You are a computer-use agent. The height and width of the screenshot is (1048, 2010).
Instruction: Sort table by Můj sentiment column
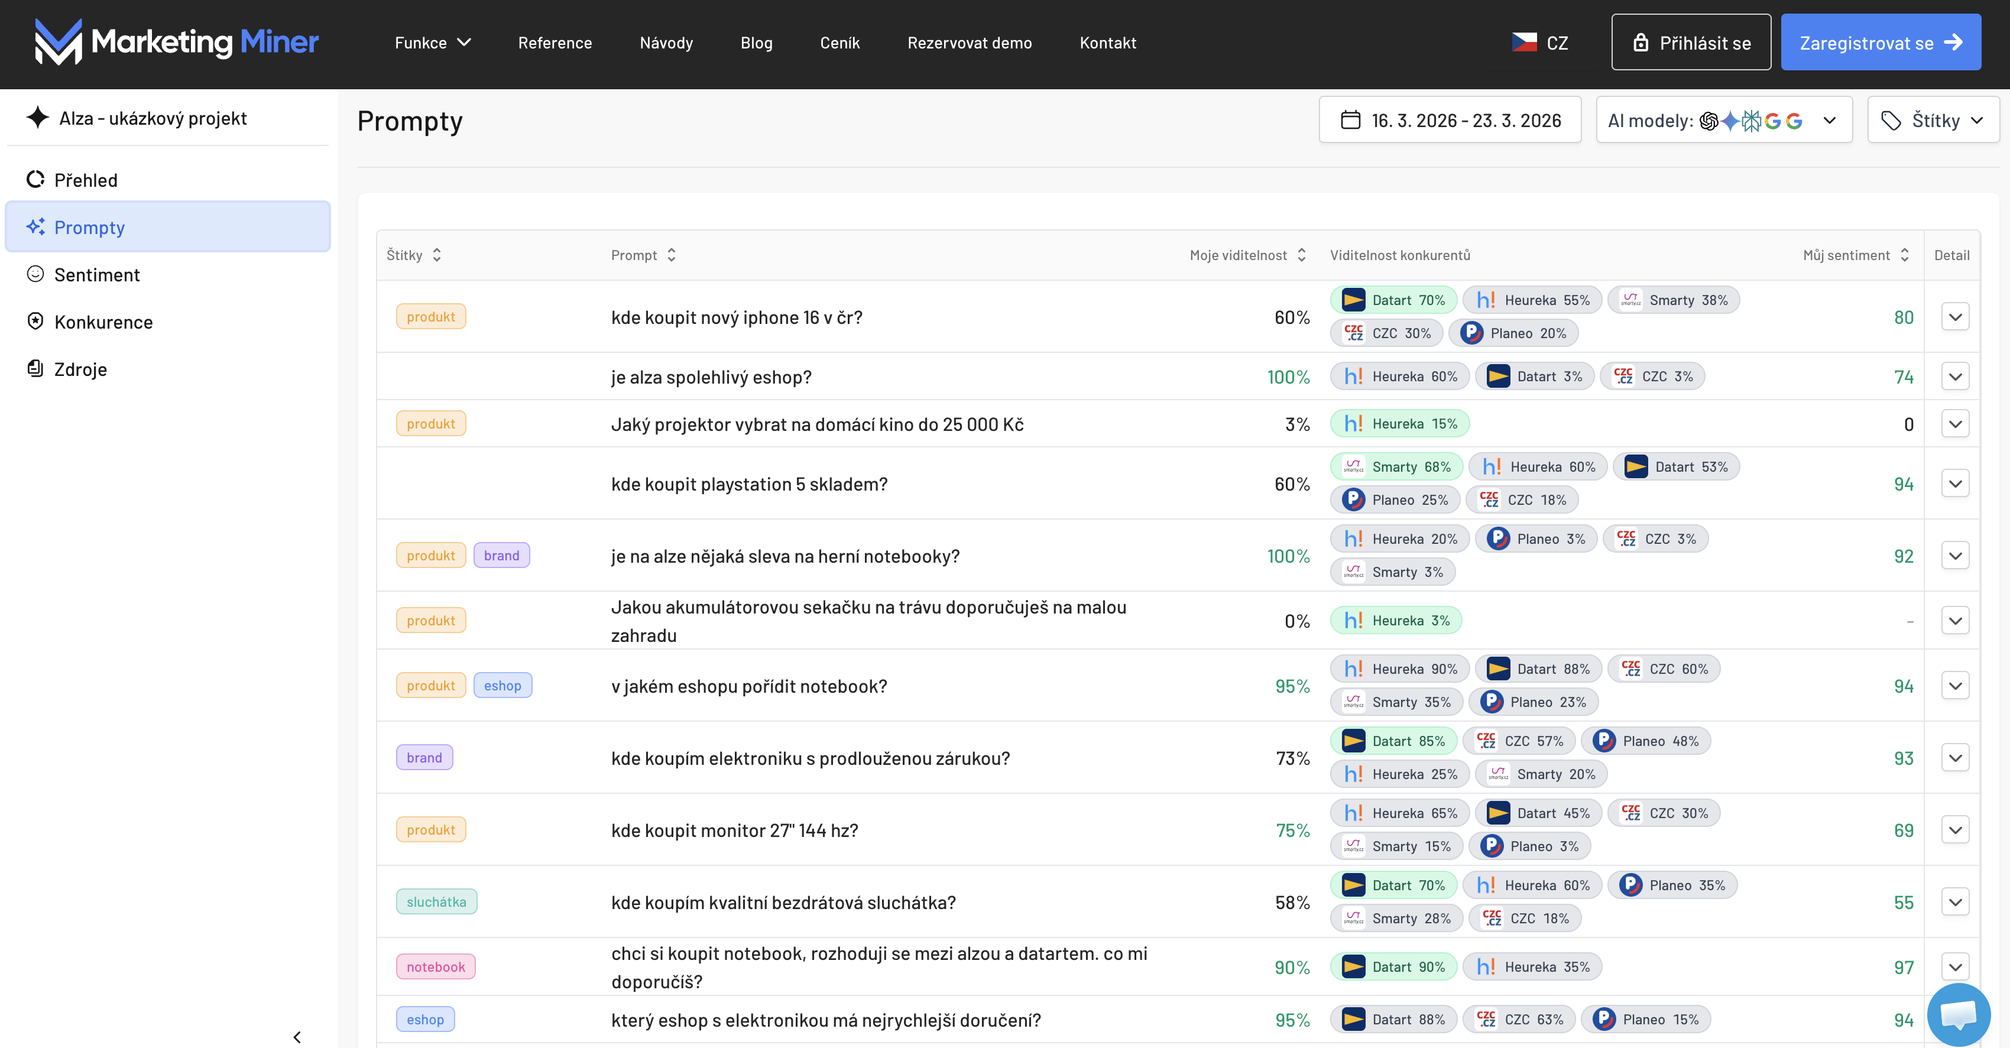(1904, 255)
